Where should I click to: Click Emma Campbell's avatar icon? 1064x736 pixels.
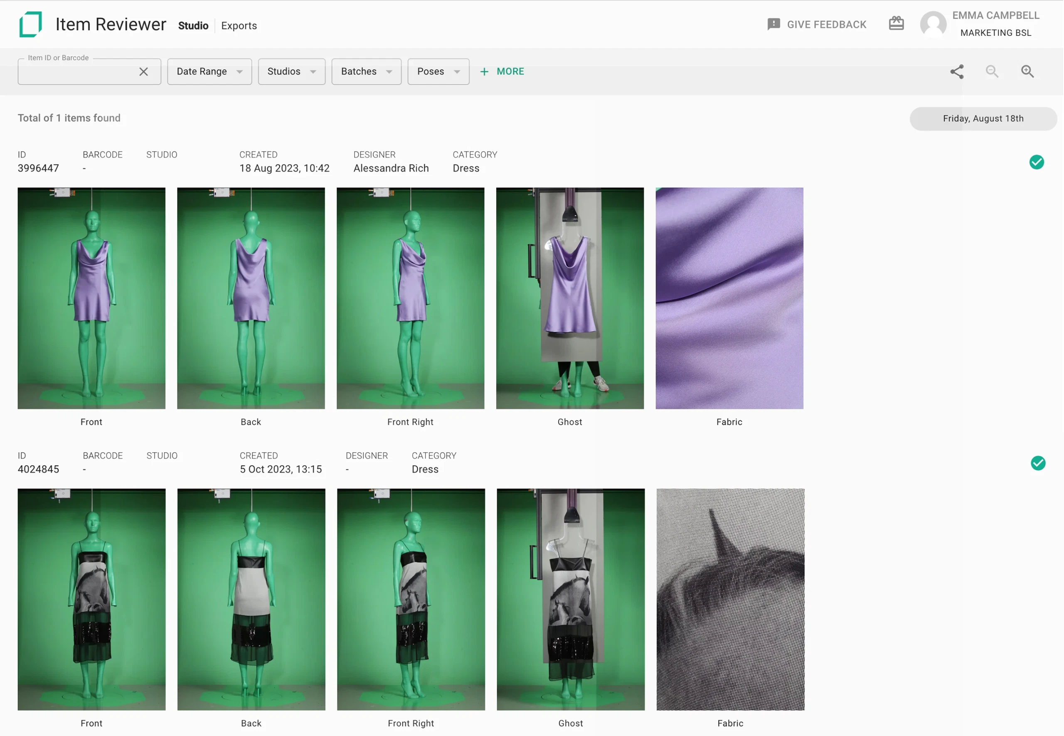[x=933, y=24]
